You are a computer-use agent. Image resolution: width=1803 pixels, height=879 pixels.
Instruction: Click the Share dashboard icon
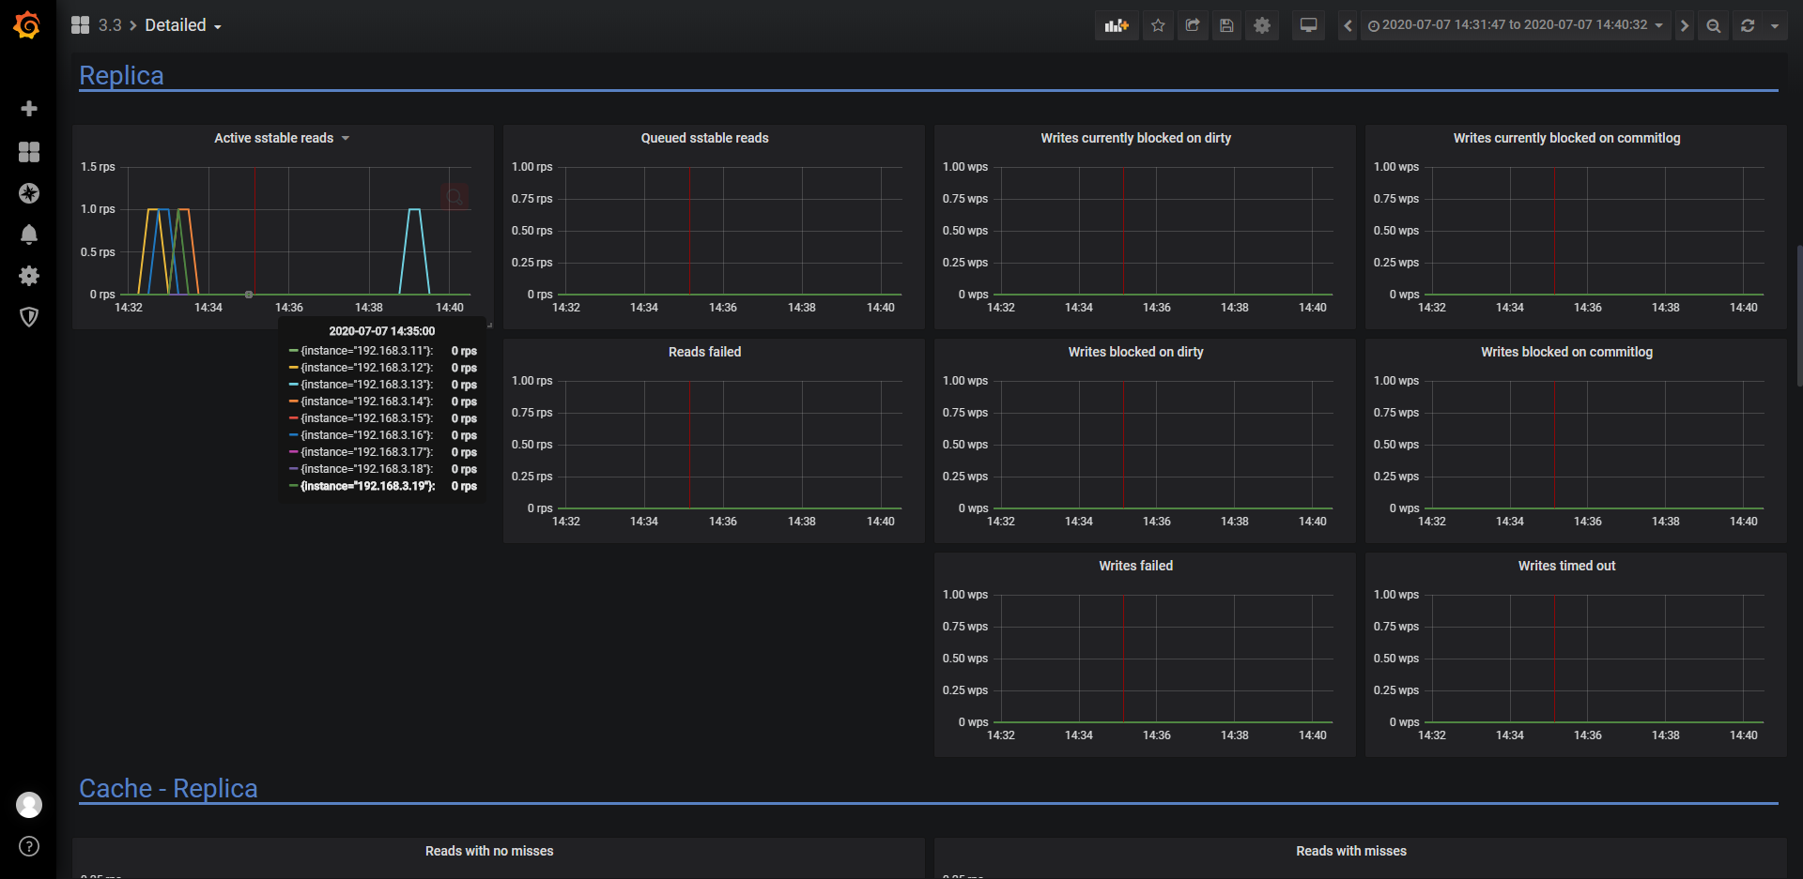tap(1193, 25)
